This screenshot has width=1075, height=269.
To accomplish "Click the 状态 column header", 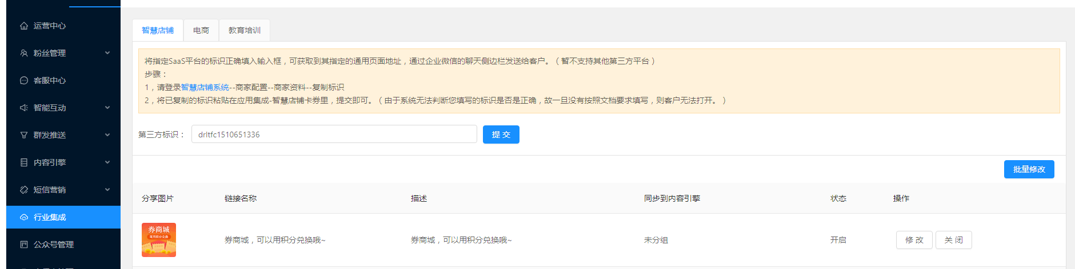I will (x=838, y=198).
